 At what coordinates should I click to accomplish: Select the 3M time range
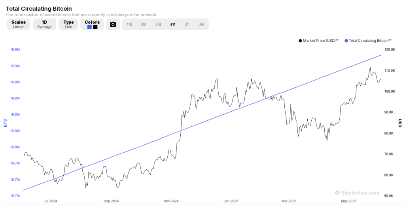[144, 24]
